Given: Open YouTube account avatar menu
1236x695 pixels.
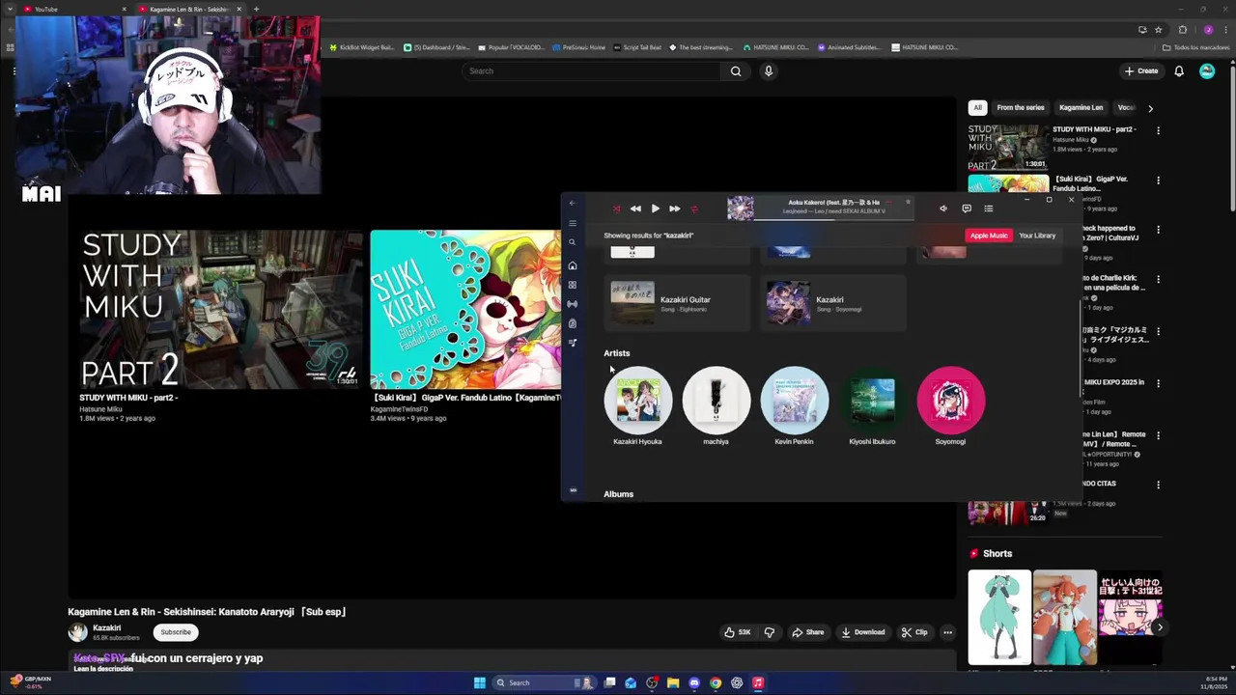Looking at the screenshot, I should pyautogui.click(x=1207, y=70).
